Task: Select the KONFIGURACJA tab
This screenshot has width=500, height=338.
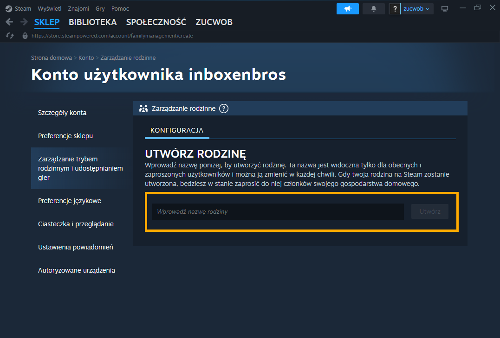Action: click(x=177, y=130)
